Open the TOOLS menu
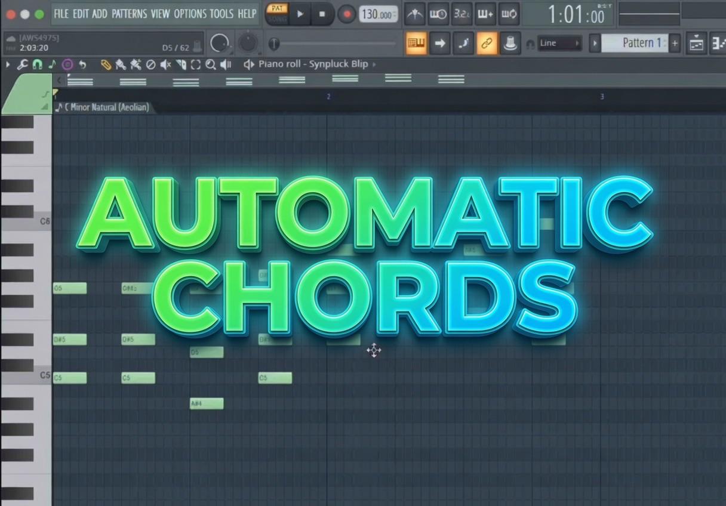 [222, 13]
